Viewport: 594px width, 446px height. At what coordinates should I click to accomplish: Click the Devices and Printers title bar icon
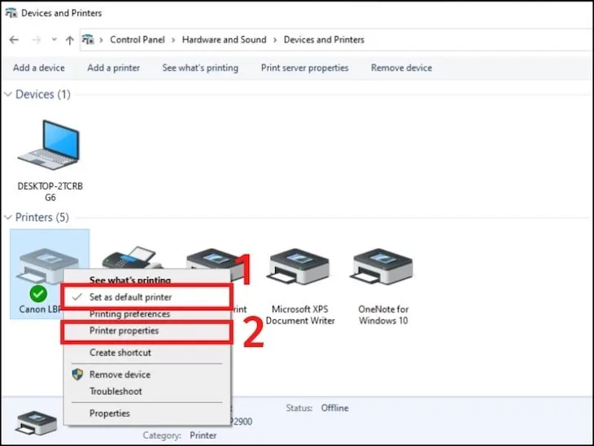click(10, 13)
